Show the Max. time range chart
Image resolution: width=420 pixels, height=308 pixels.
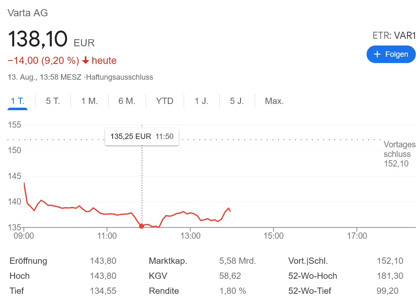coord(274,101)
